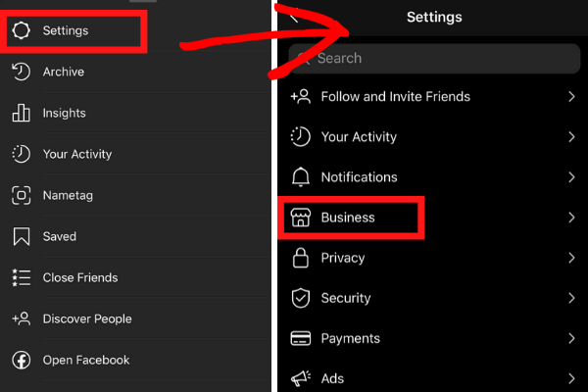Tap the Settings gear icon
The height and width of the screenshot is (392, 588).
21,30
